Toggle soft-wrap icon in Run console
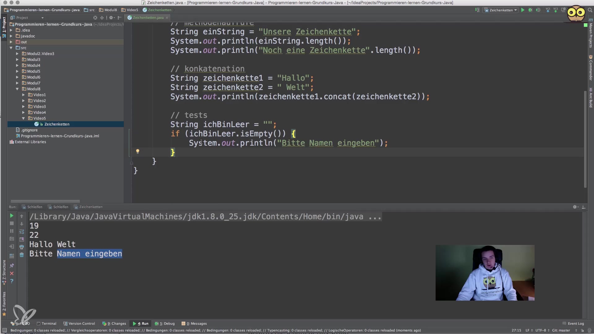Image resolution: width=594 pixels, height=334 pixels. tap(22, 231)
